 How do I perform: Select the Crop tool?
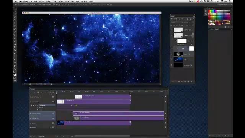(x=15, y=23)
